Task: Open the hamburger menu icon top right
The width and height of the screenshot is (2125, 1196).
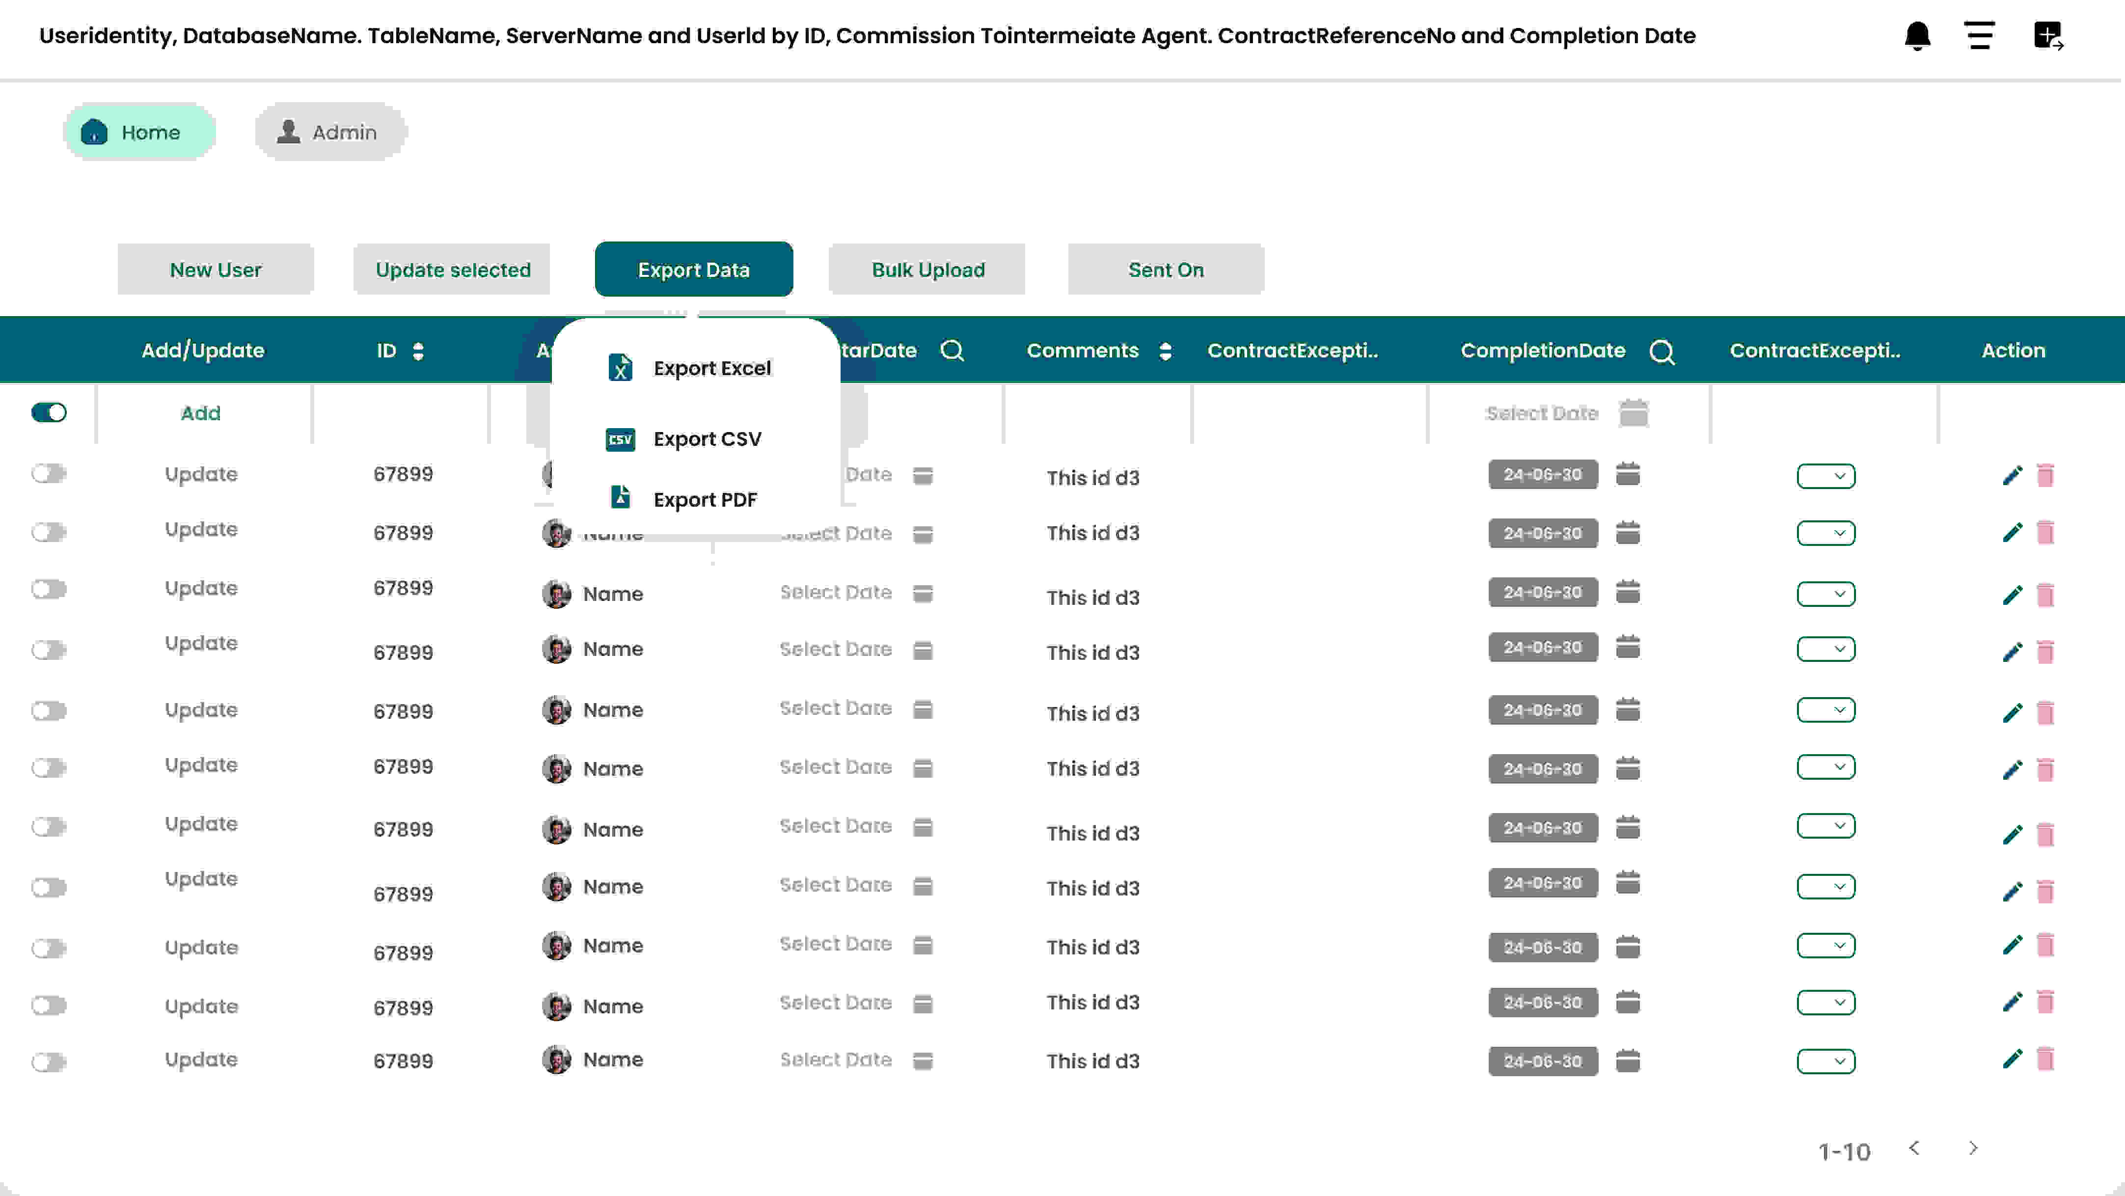Action: pyautogui.click(x=1980, y=36)
